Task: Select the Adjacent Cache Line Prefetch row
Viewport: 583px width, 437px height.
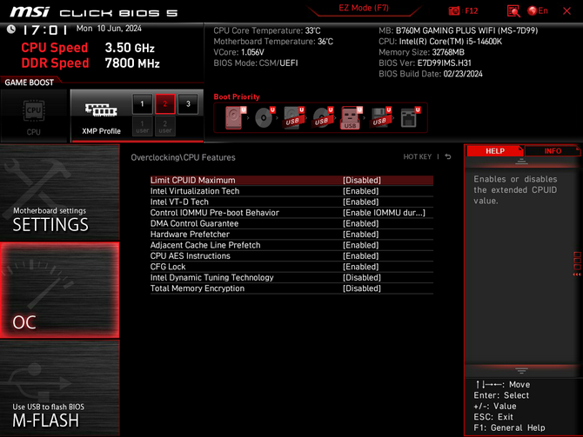Action: (291, 245)
